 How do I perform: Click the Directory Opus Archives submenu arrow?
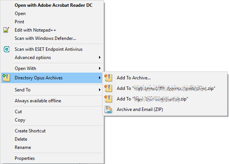pos(99,77)
